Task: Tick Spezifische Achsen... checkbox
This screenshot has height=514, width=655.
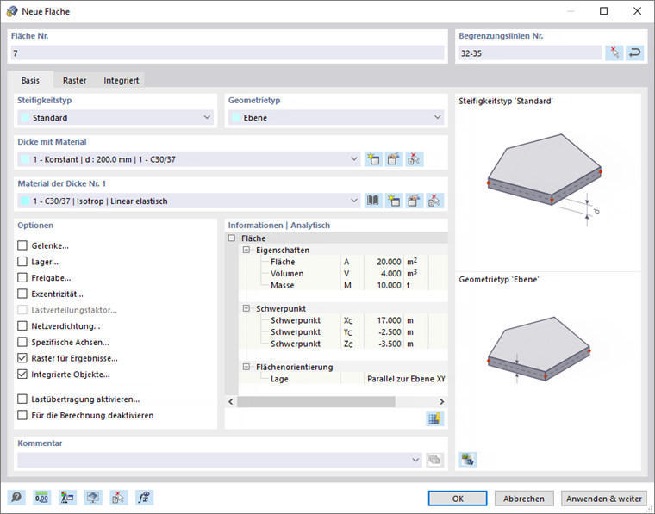Action: click(x=22, y=342)
